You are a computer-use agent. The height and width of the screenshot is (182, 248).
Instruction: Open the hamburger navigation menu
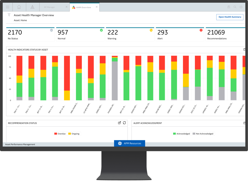coord(7,7)
